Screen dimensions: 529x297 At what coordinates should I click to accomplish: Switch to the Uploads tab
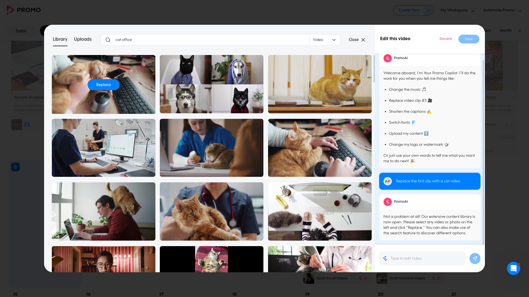coord(83,39)
